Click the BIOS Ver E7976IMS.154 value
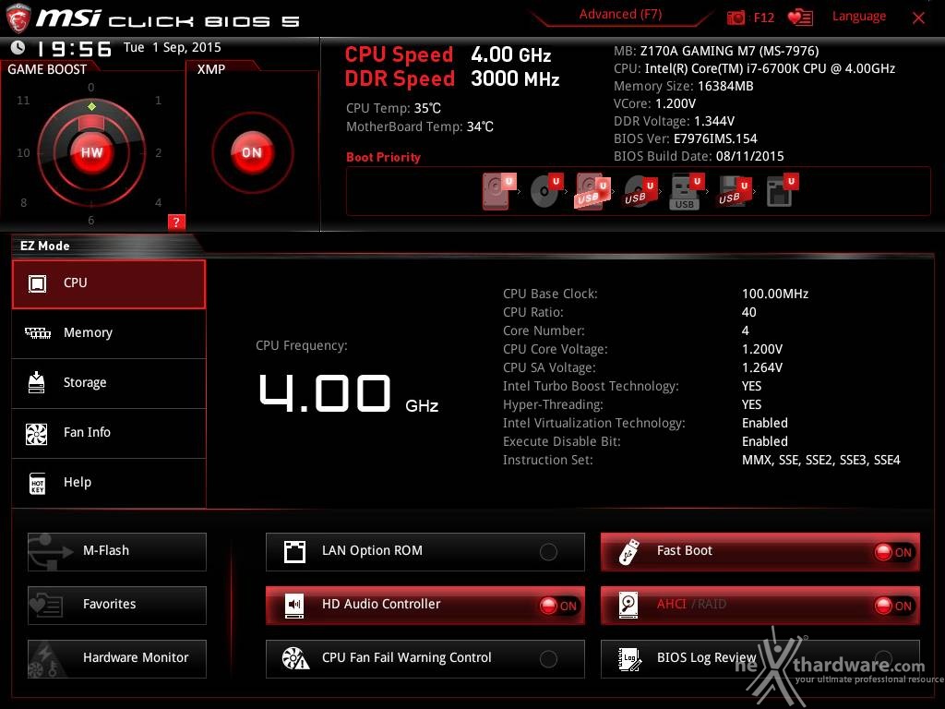This screenshot has width=945, height=709. pyautogui.click(x=715, y=138)
